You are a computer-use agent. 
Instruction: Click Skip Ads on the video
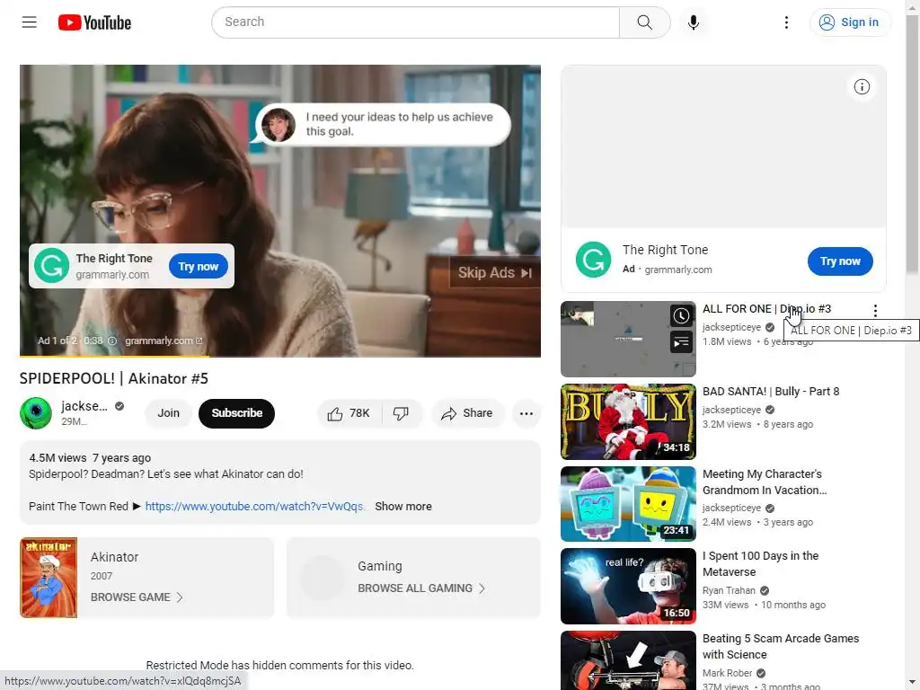(x=495, y=273)
